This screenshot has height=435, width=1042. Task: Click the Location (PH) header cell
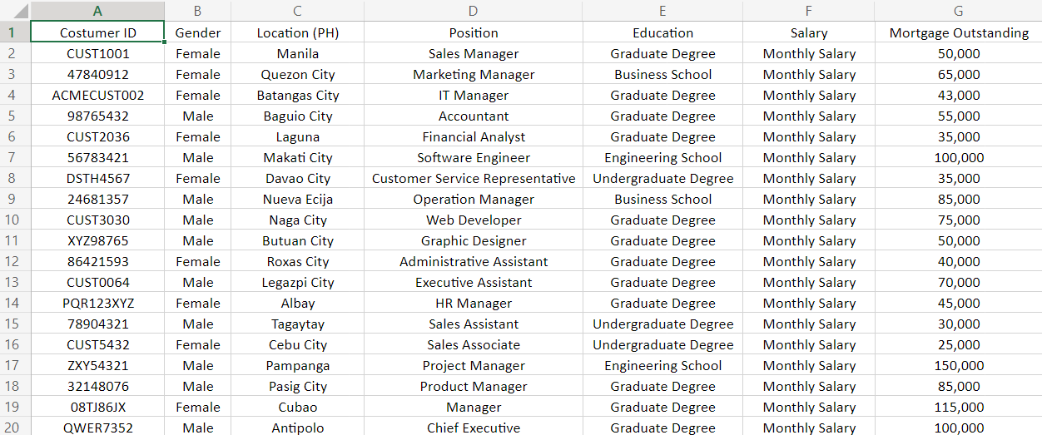point(298,33)
